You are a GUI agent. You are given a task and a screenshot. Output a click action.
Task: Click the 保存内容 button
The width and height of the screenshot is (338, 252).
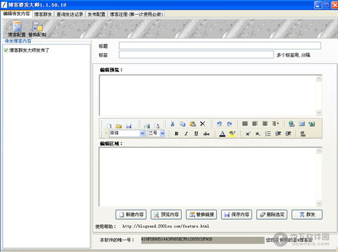[x=237, y=214]
